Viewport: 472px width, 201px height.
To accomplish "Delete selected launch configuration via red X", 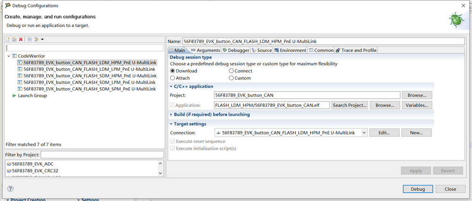I will 21,39.
